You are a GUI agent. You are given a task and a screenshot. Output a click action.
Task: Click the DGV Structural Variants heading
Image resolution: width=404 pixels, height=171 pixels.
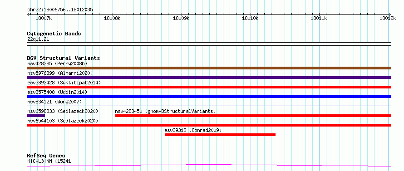[64, 58]
